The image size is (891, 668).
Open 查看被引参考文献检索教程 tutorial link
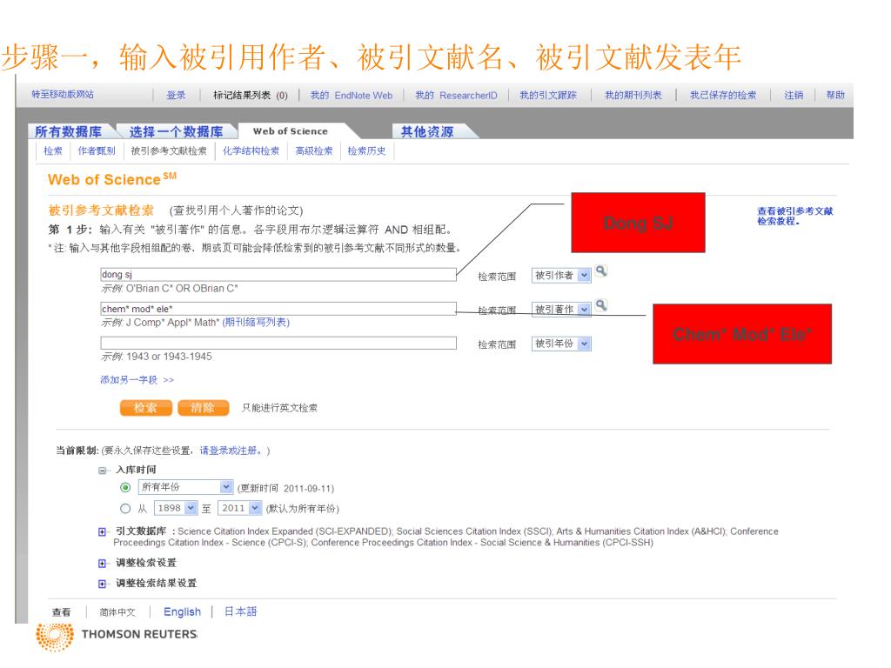coord(795,216)
